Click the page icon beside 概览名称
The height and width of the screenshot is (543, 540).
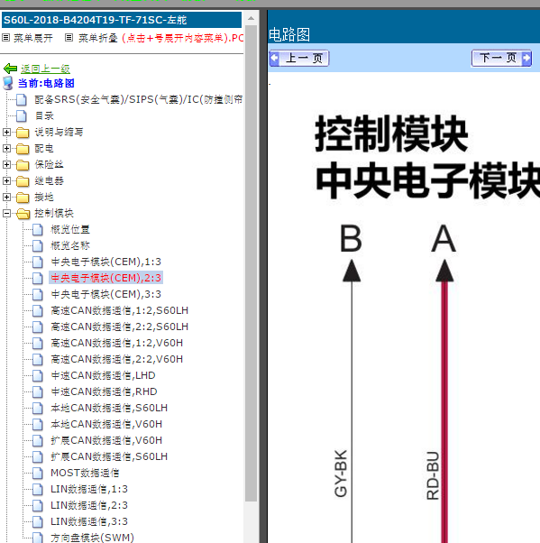[38, 246]
